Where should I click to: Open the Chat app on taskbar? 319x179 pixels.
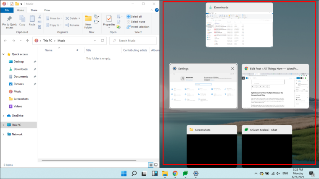(x=185, y=173)
